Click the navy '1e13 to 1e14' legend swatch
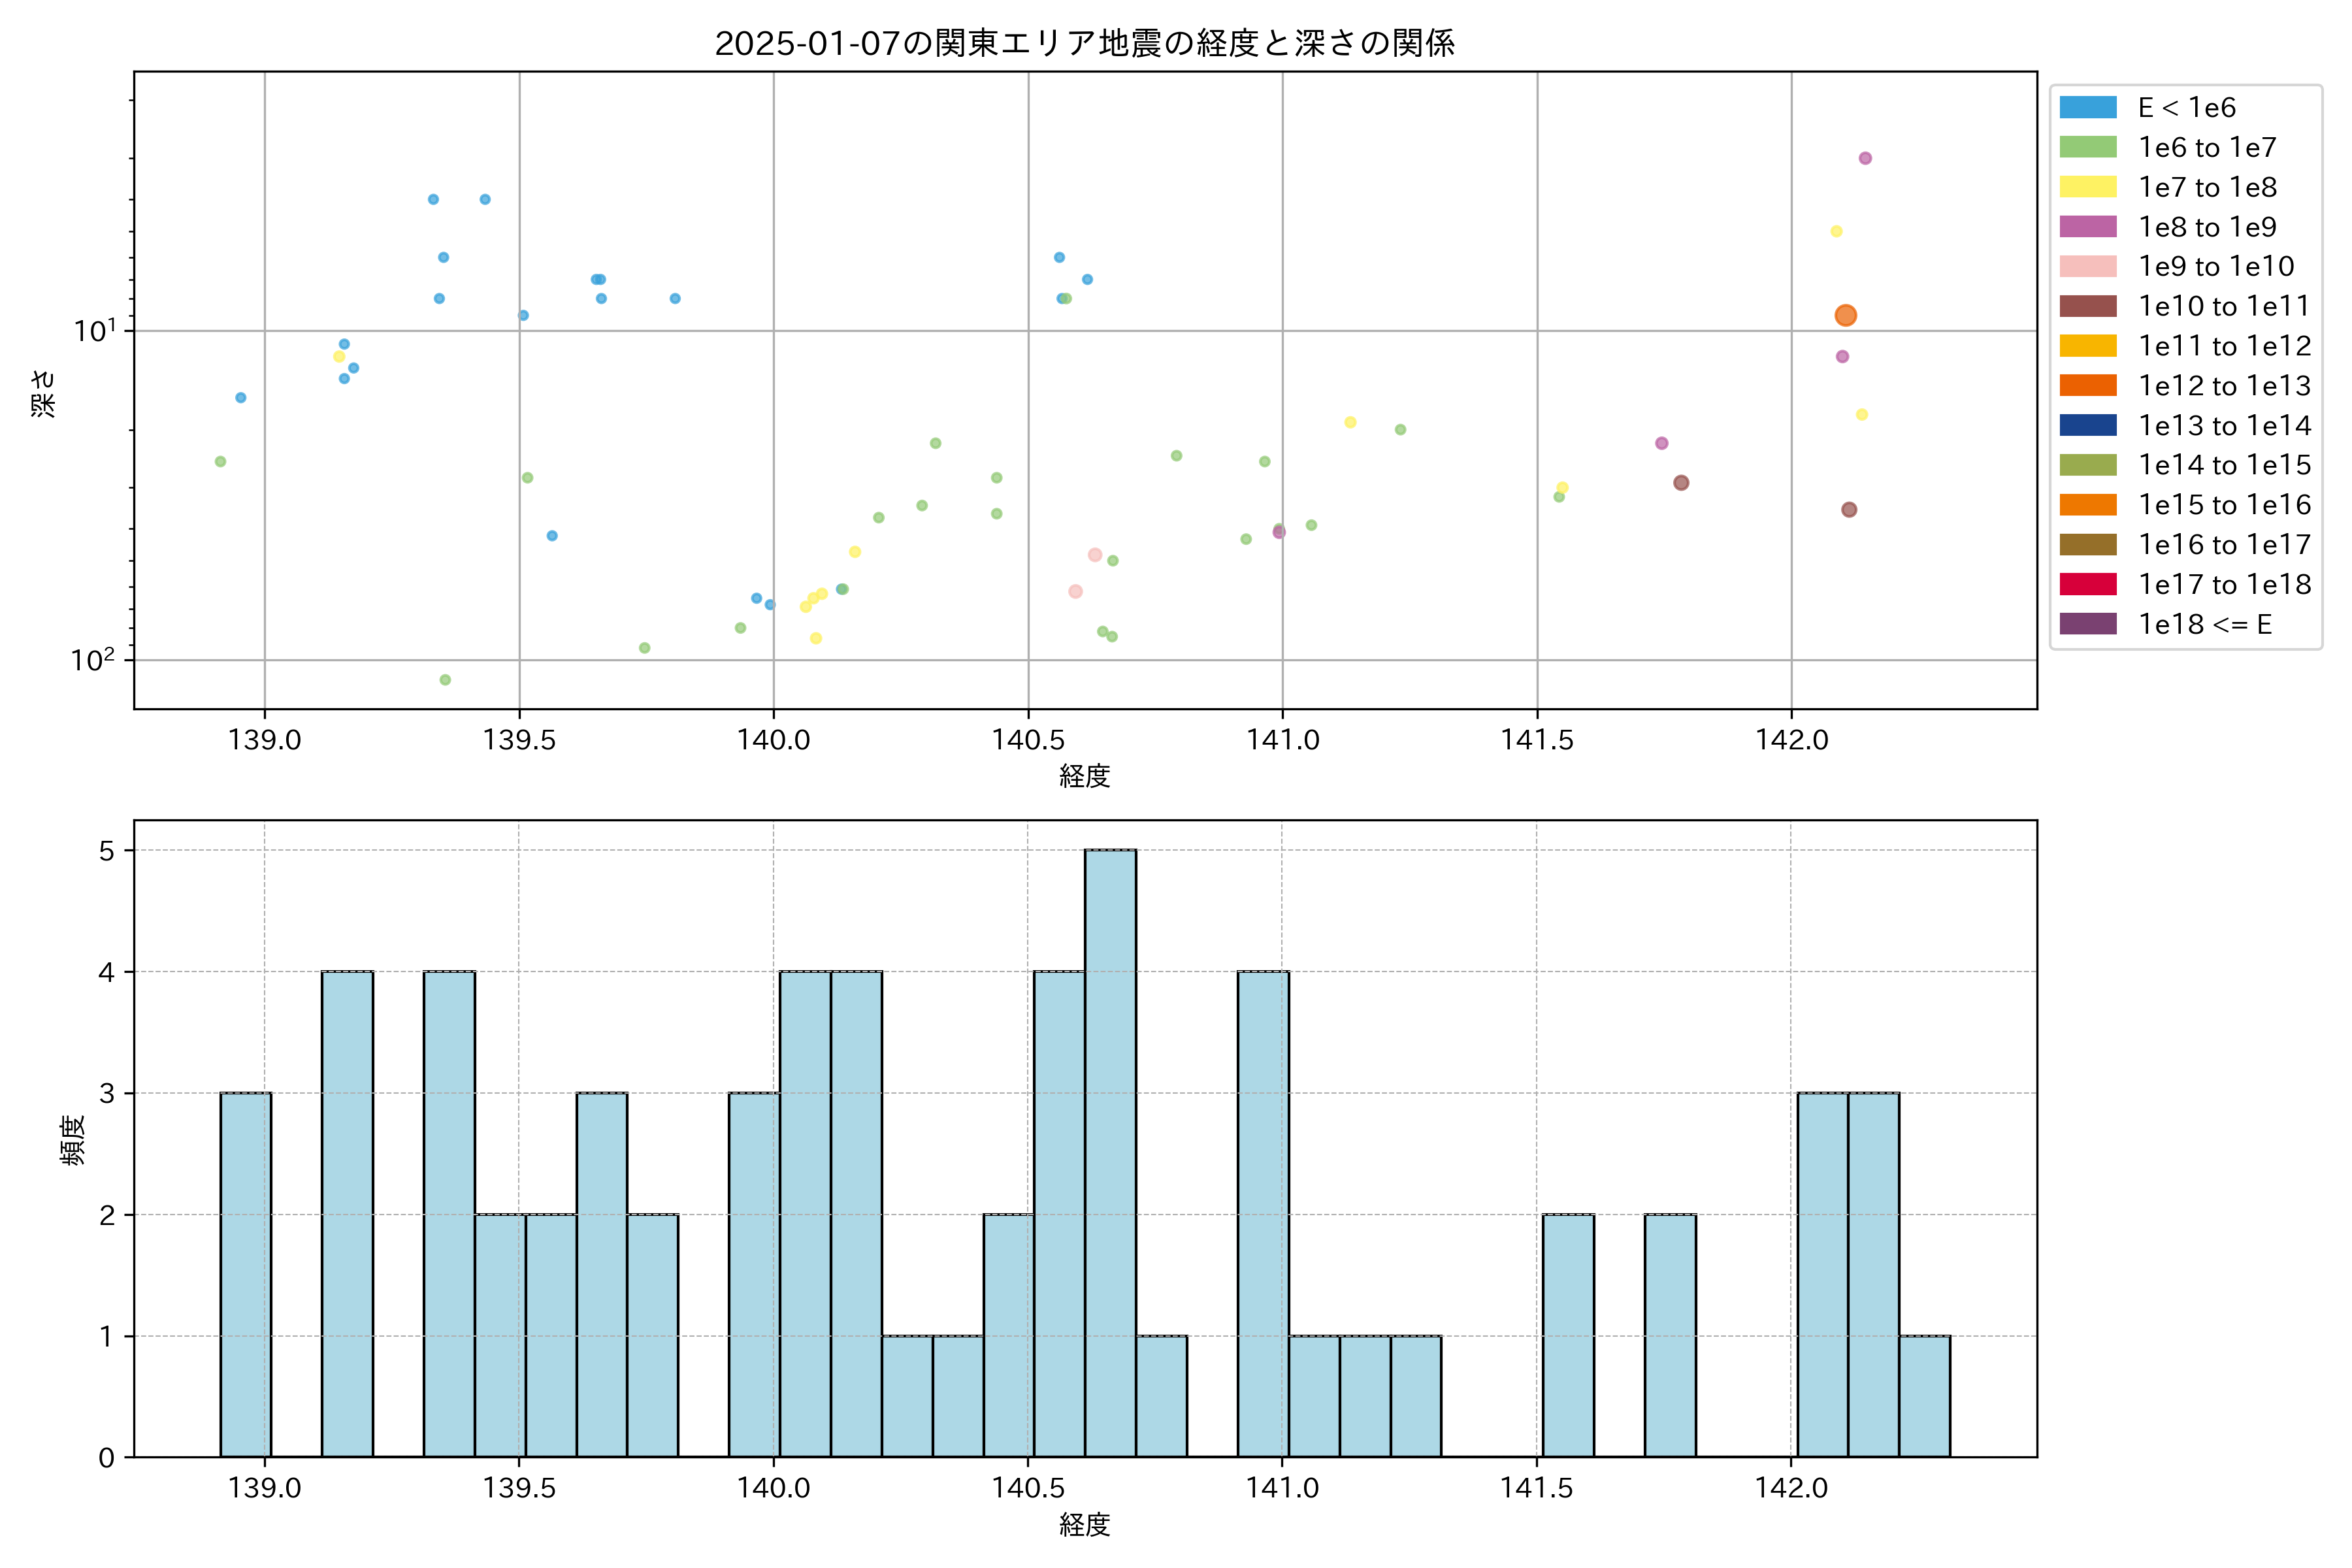This screenshot has width=2352, height=1568. (2087, 425)
